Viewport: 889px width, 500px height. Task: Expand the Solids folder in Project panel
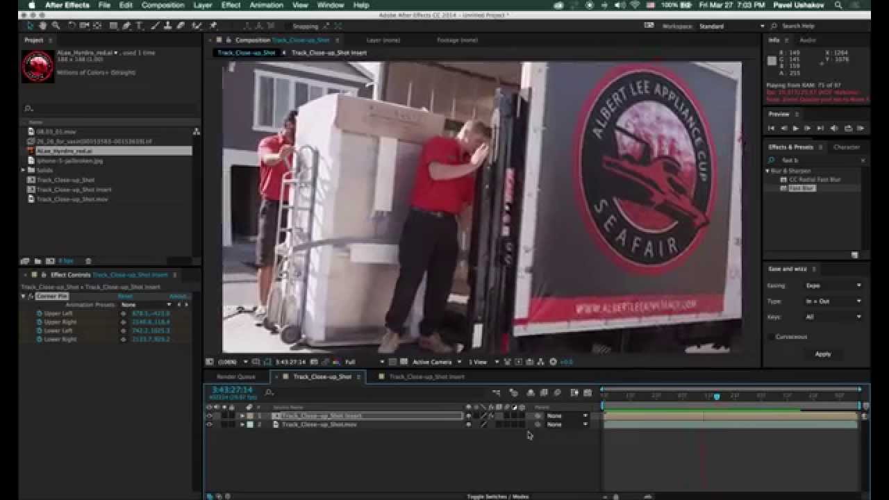tap(23, 170)
